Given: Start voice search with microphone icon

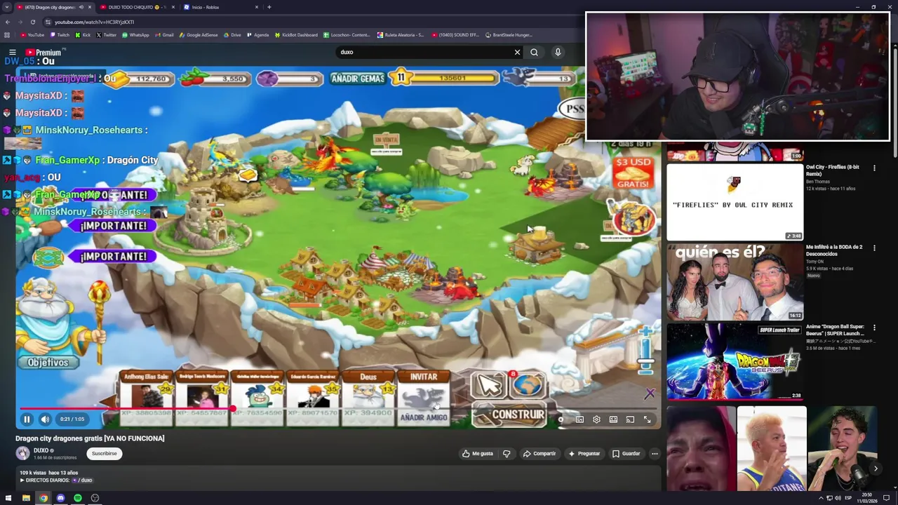Looking at the screenshot, I should tap(558, 53).
